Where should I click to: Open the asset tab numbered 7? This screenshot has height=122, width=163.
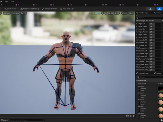(x=35, y=5)
